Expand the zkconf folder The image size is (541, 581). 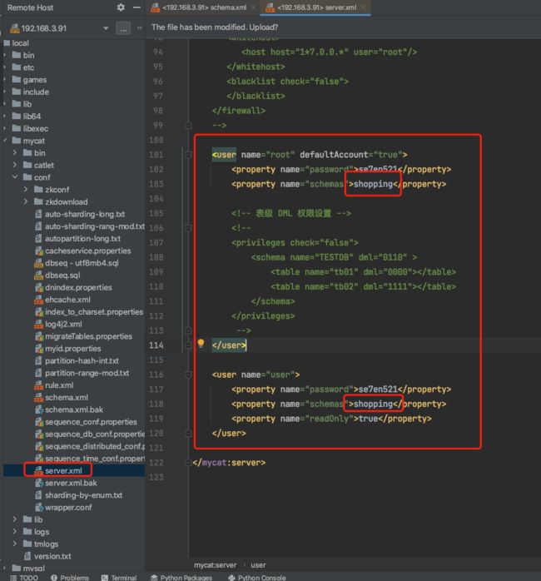26,189
